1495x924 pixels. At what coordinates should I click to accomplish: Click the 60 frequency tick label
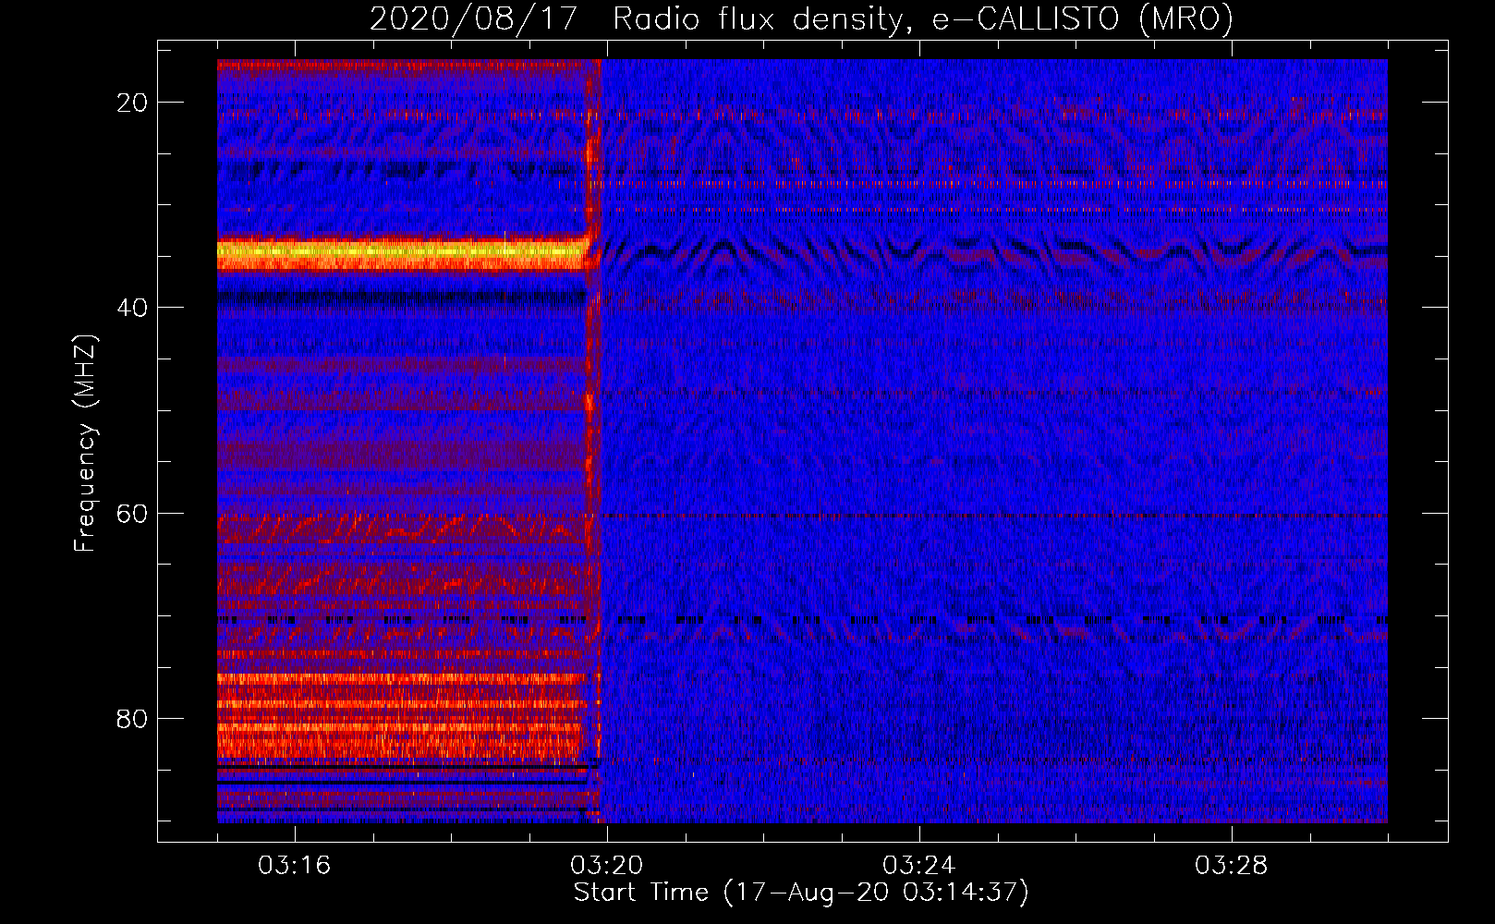coord(133,514)
